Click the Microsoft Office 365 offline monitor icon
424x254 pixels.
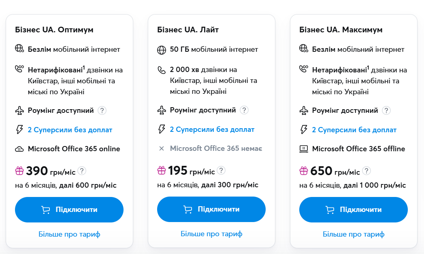[x=304, y=149]
